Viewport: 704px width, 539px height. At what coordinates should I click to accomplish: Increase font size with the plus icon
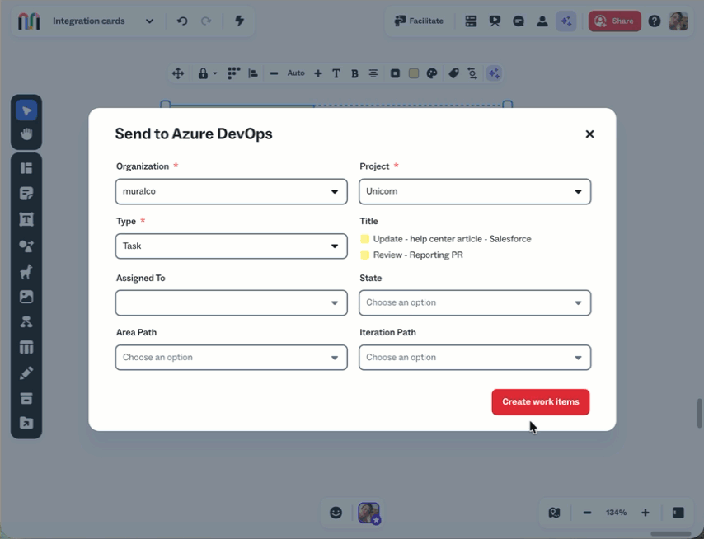(x=318, y=73)
